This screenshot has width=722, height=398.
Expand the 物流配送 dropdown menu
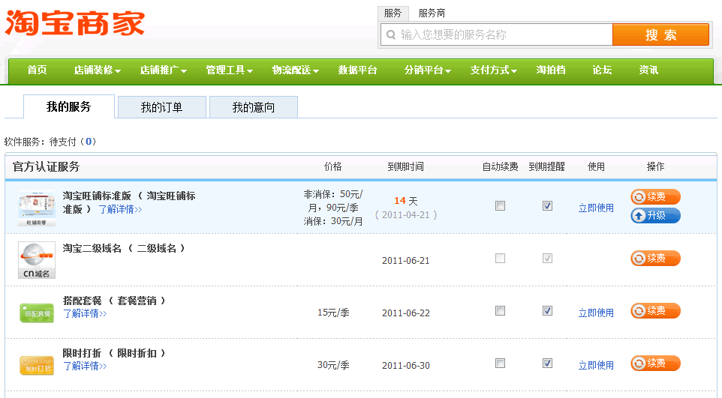click(295, 70)
